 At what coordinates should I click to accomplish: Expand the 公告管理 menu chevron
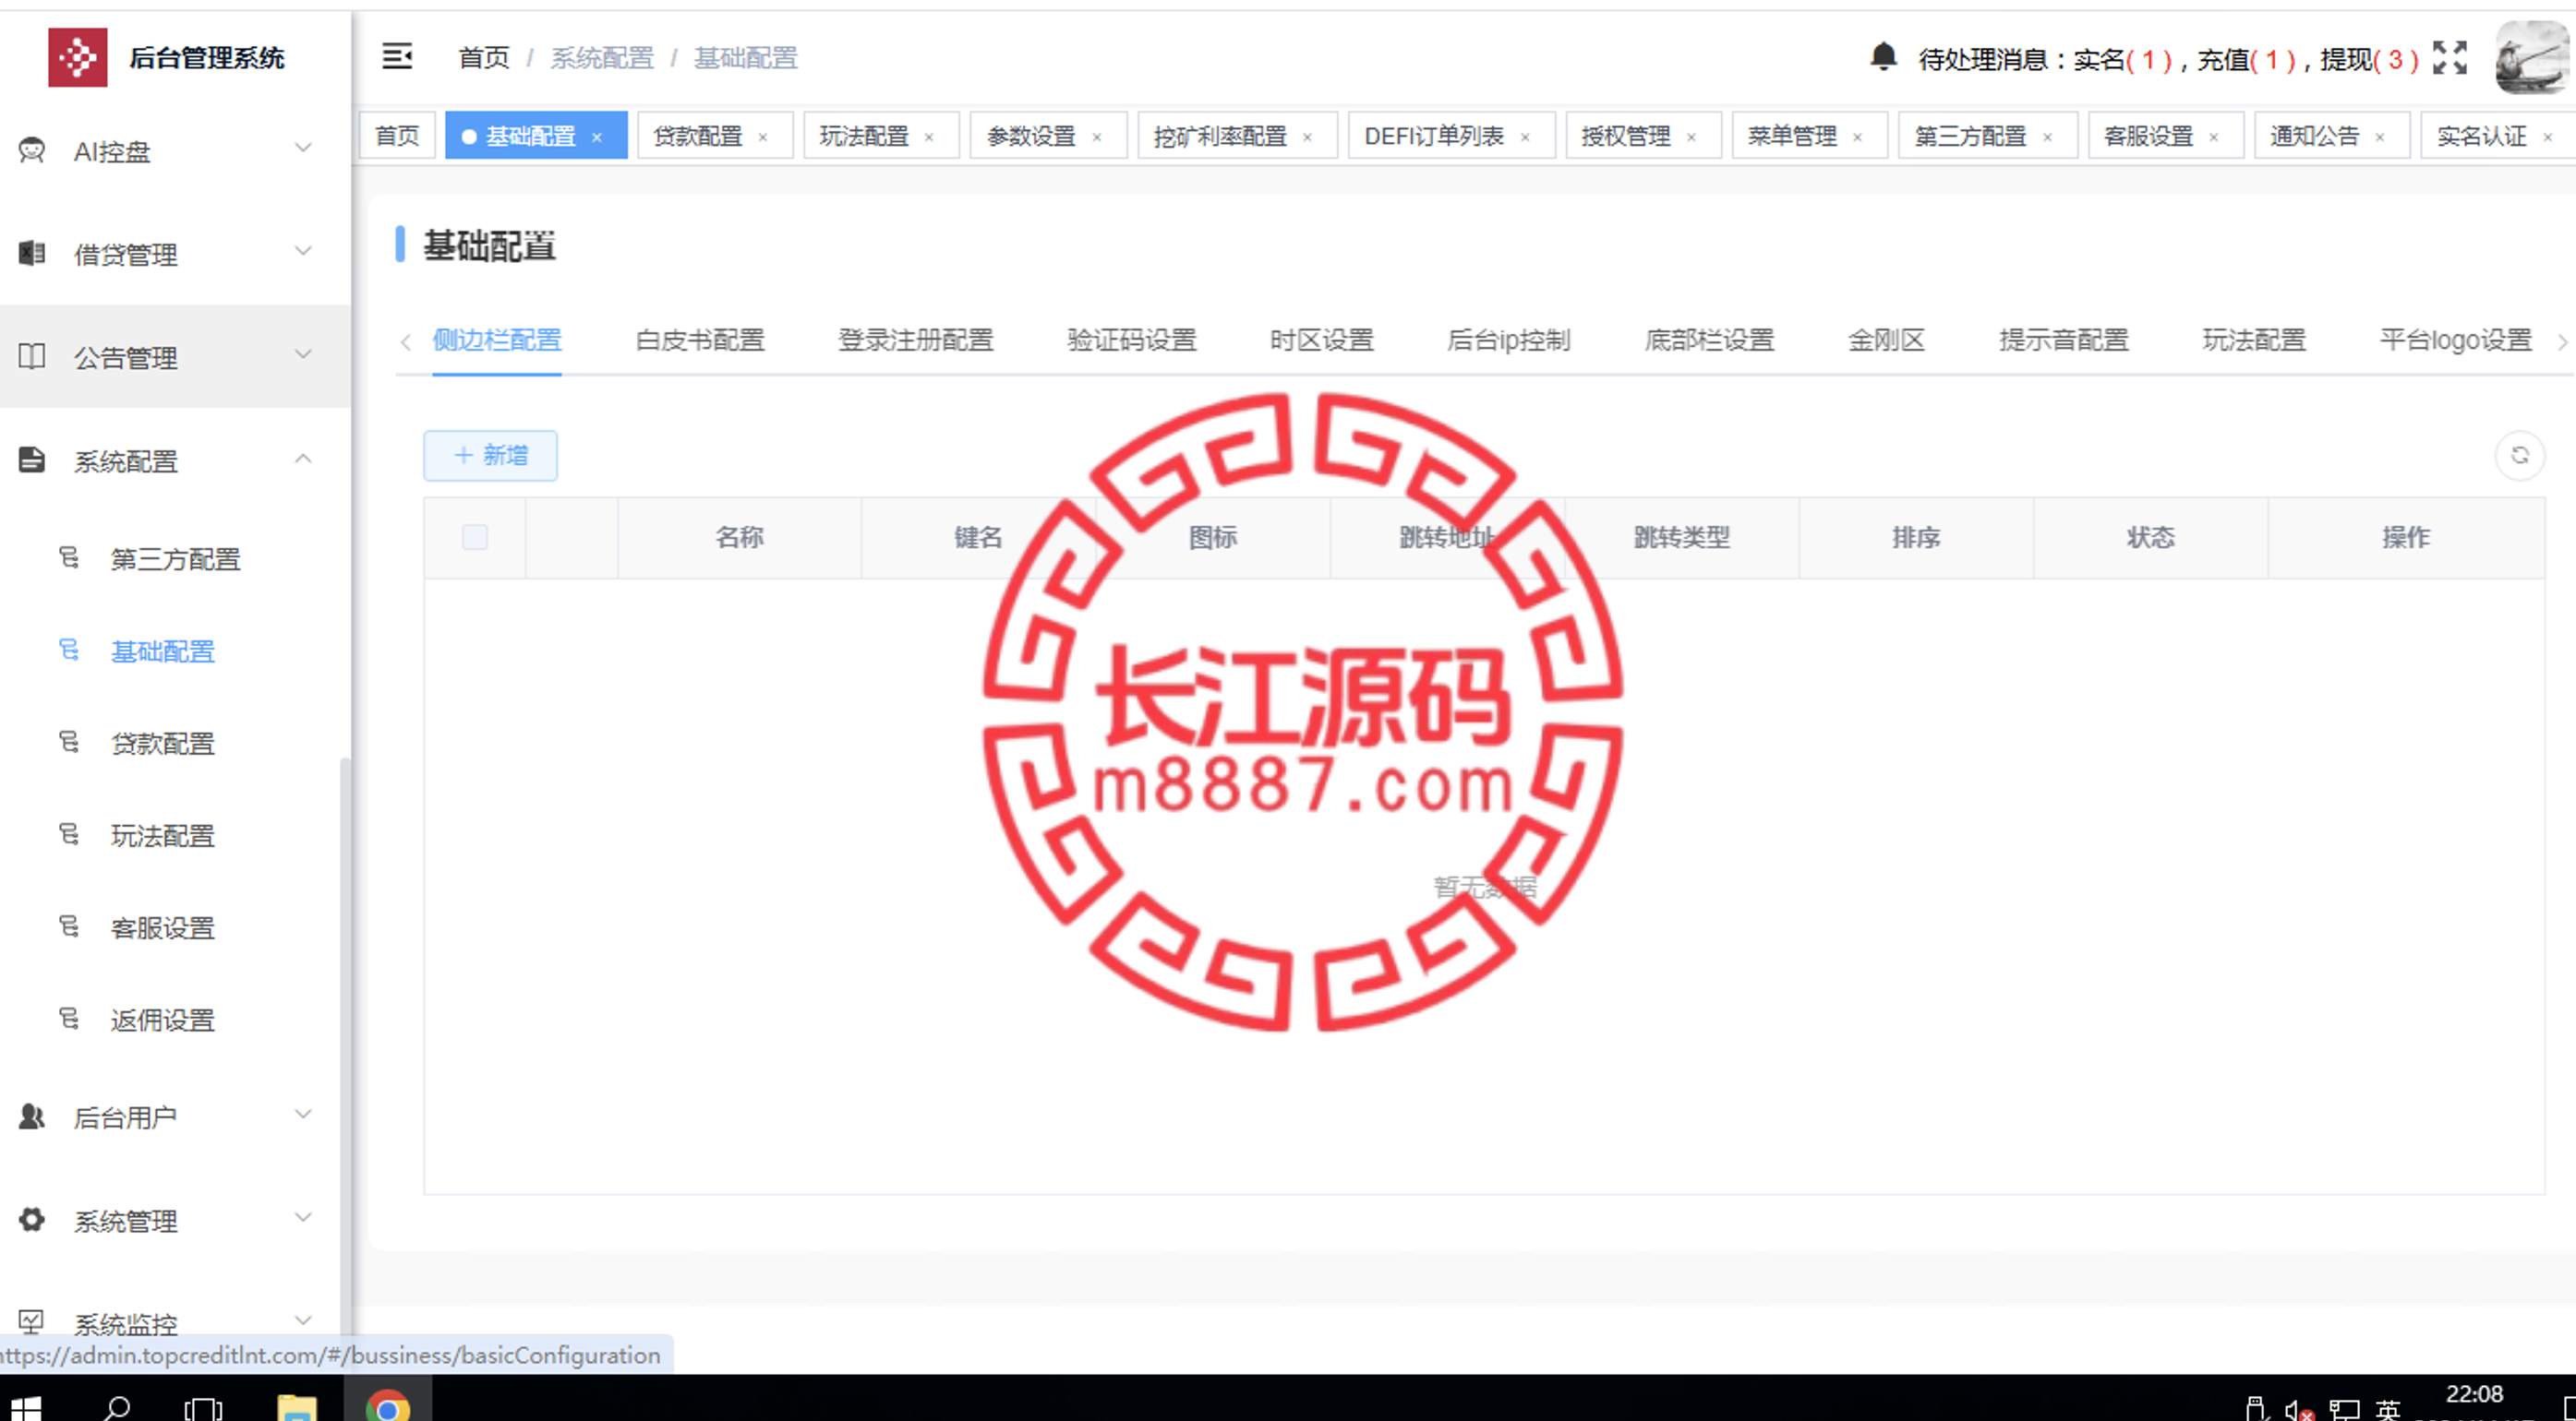(x=303, y=353)
